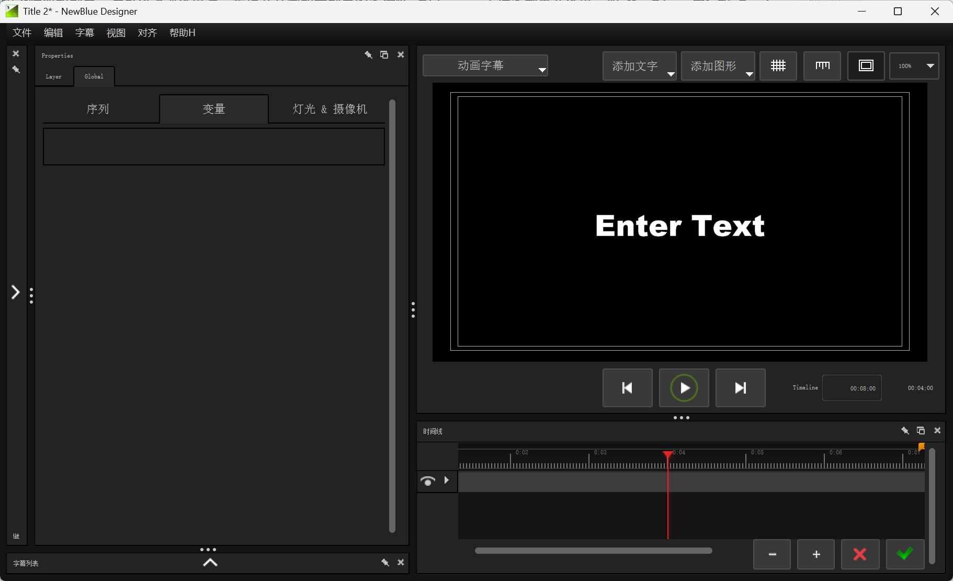953x581 pixels.
Task: Click the empty variables list box
Action: click(x=214, y=147)
